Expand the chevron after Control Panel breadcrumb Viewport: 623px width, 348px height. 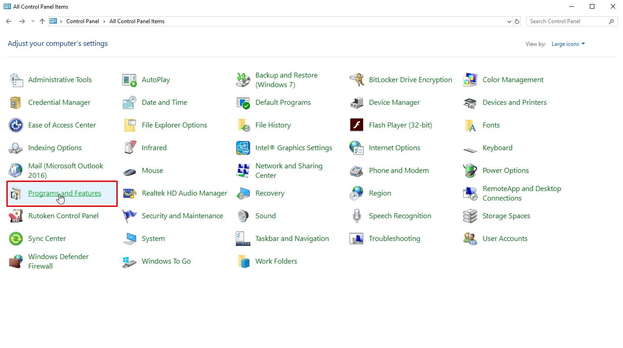point(104,21)
